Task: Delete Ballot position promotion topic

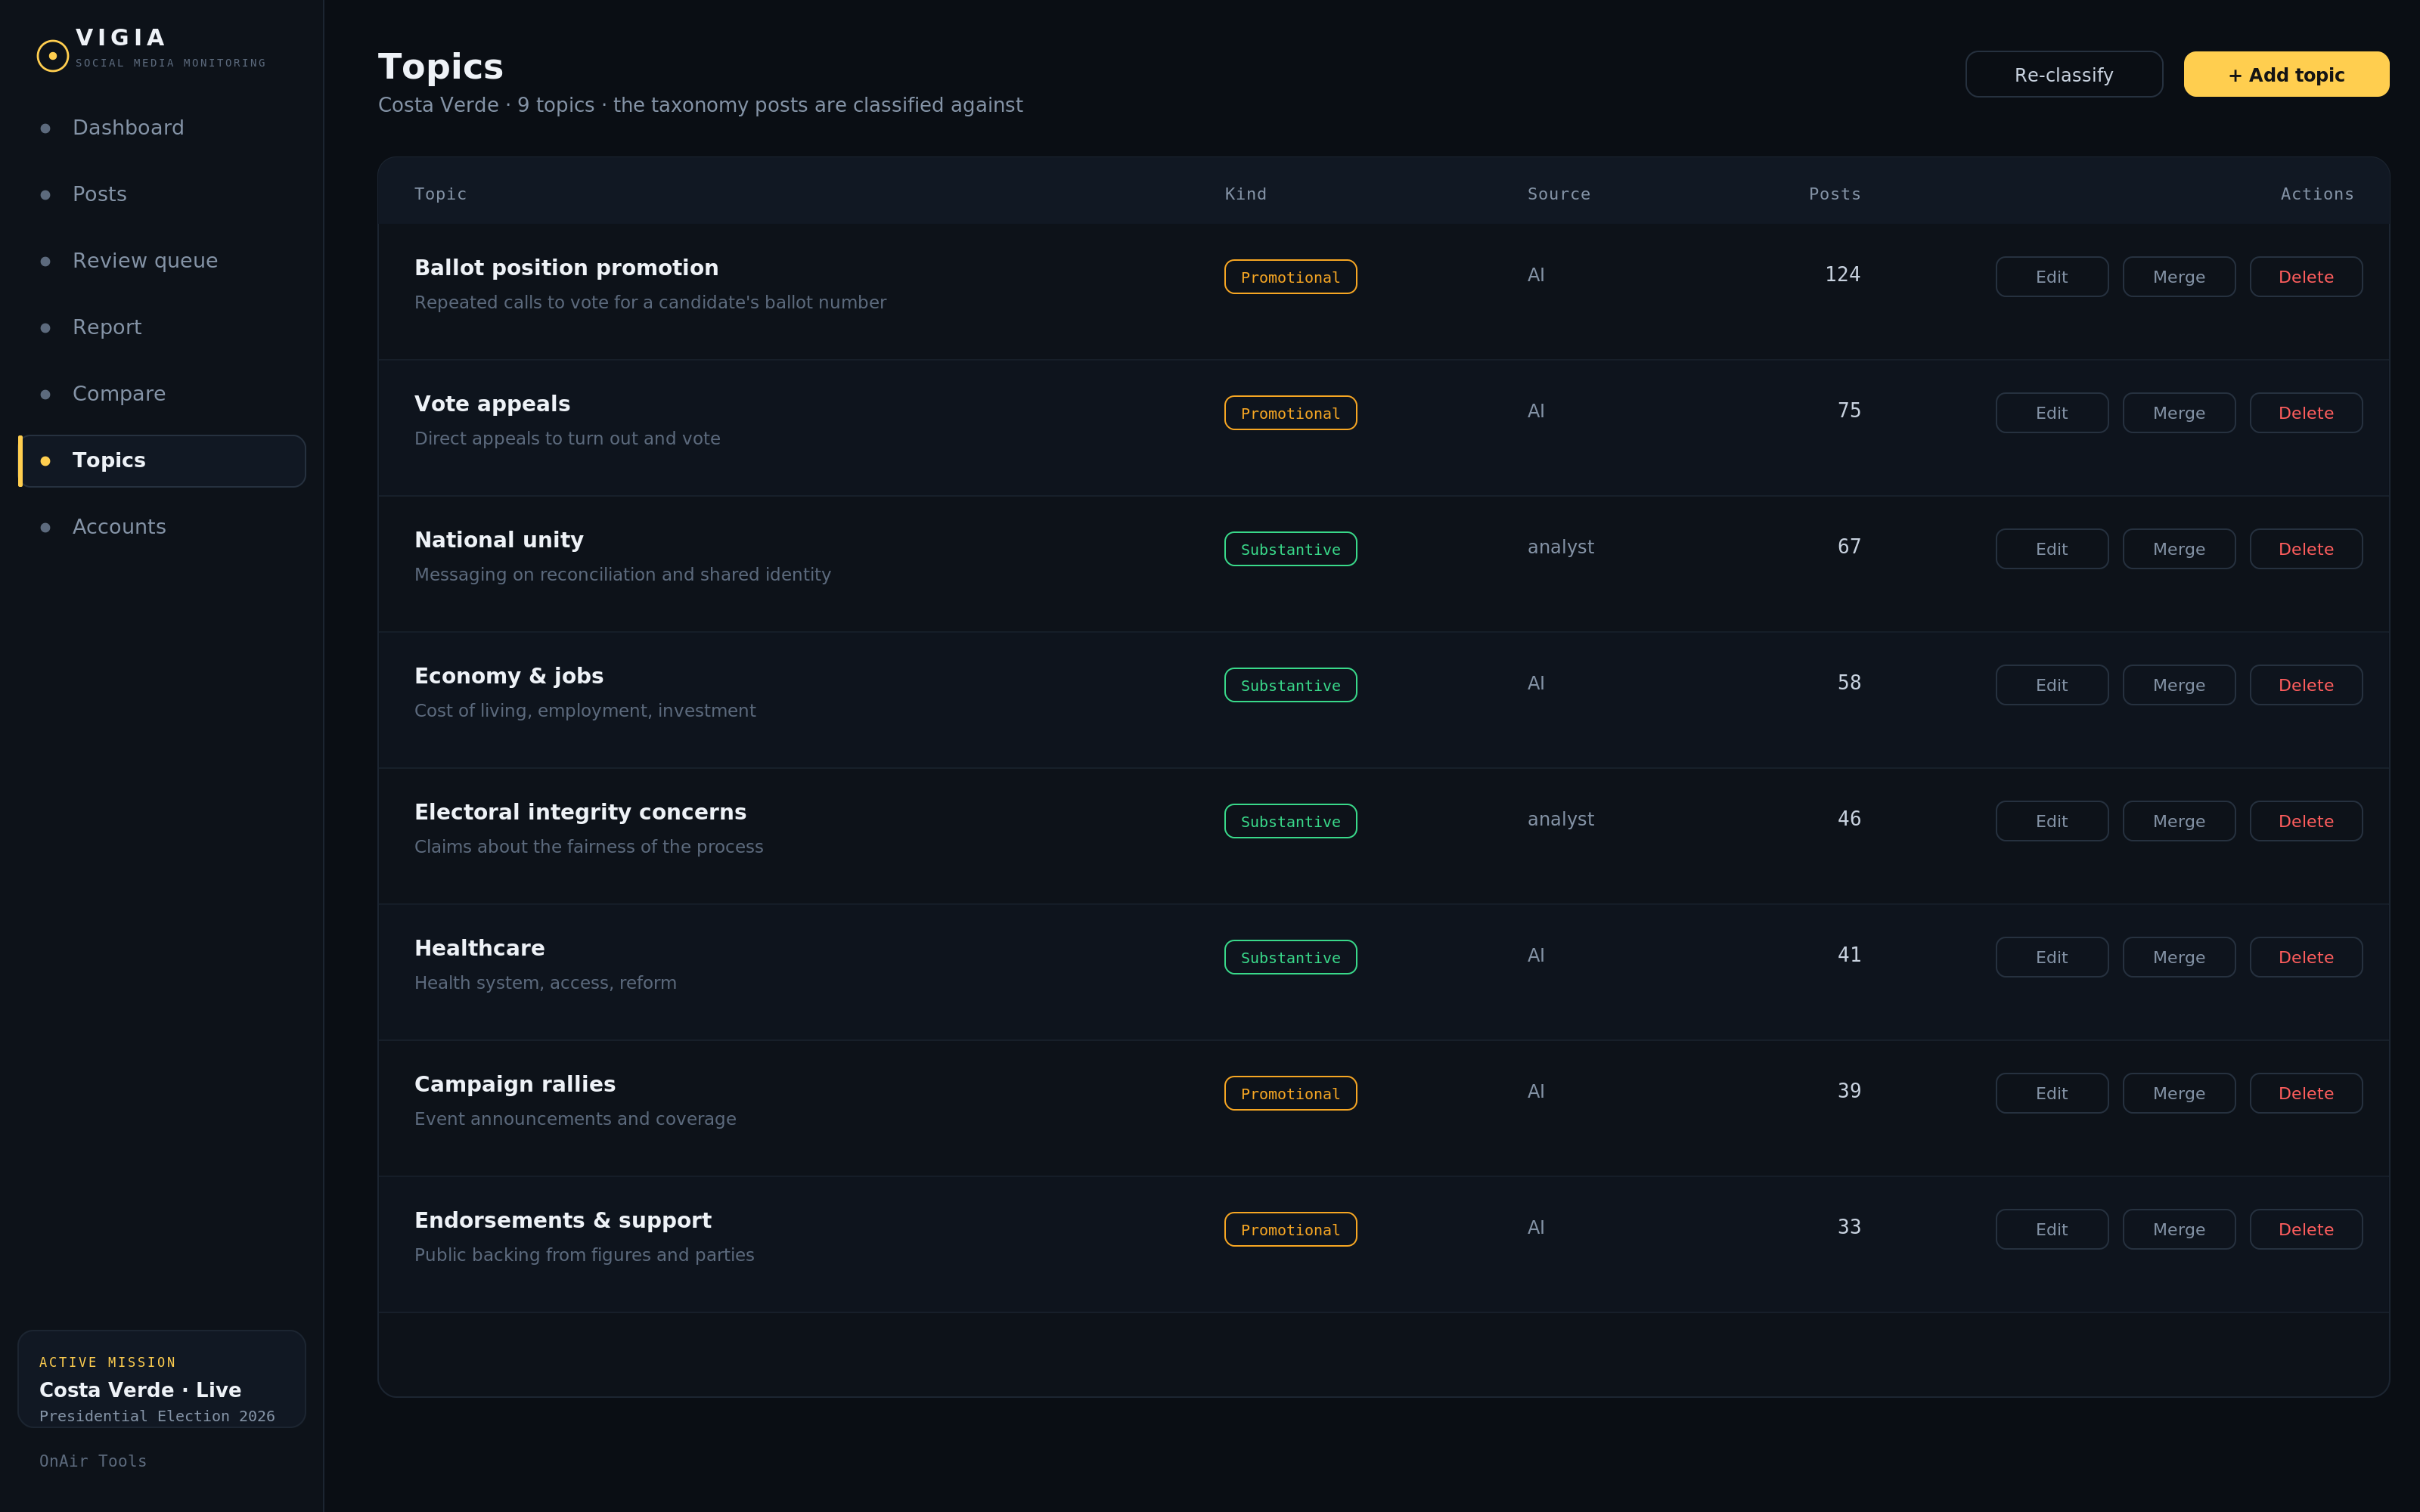Action: coord(2305,277)
